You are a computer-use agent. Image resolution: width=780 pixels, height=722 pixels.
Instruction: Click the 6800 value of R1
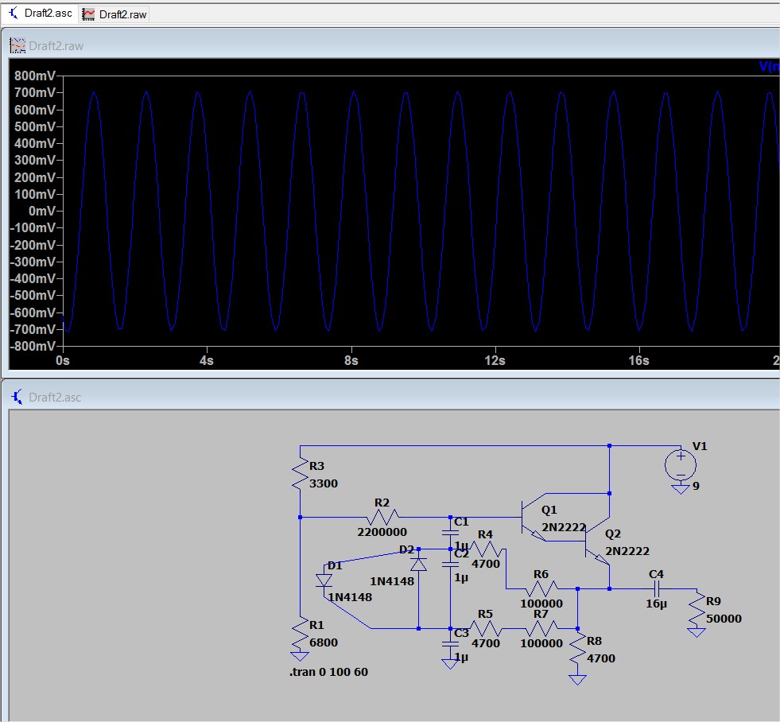324,642
